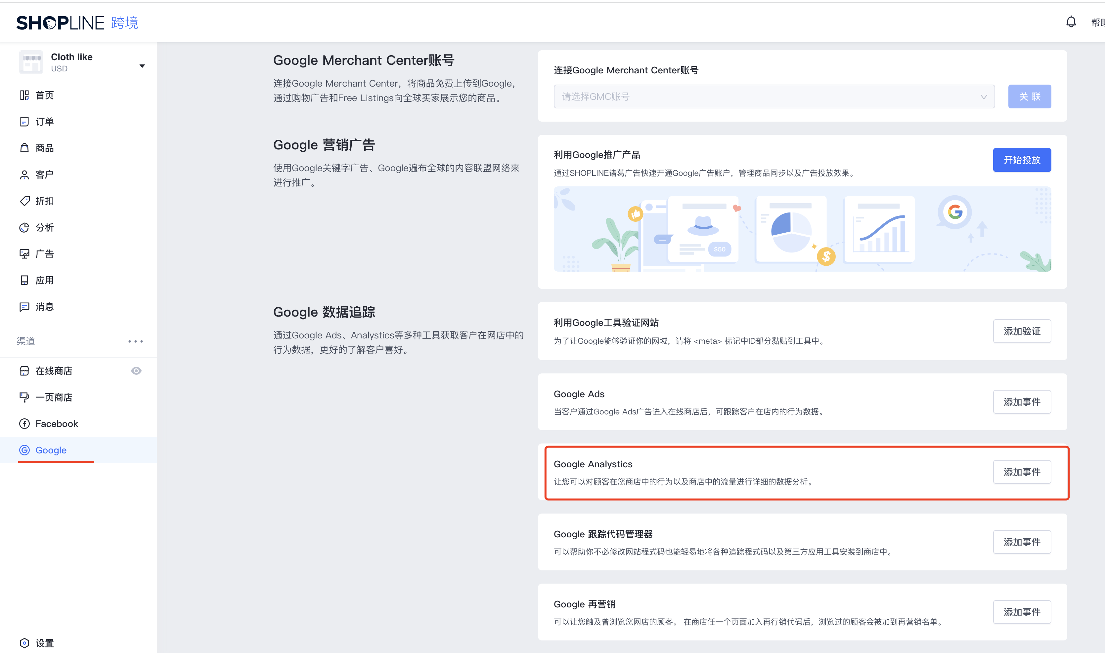Select Google in the channel menu
Image resolution: width=1105 pixels, height=653 pixels.
point(51,450)
